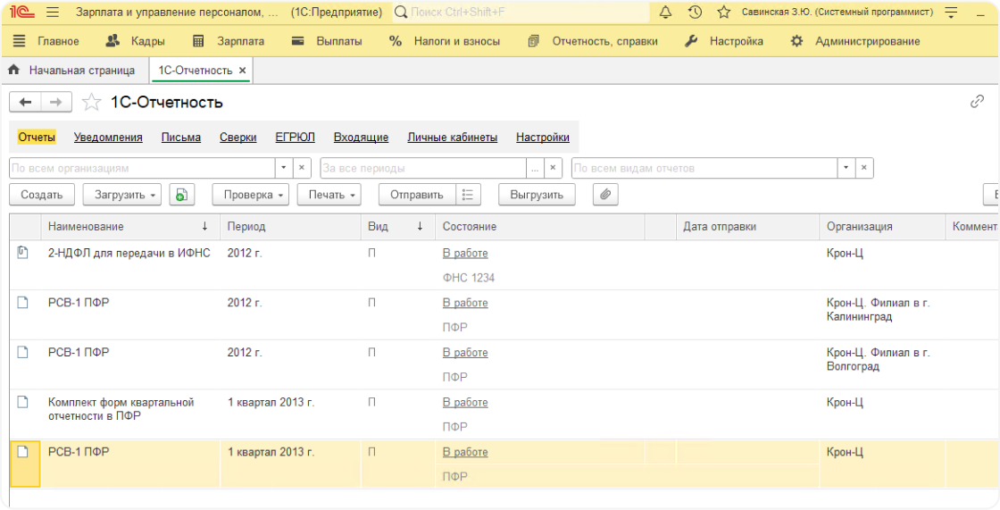Open period selection ellipsis button
This screenshot has width=1000, height=510.
click(535, 168)
